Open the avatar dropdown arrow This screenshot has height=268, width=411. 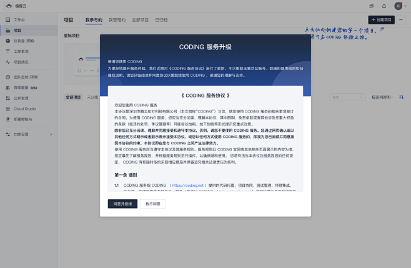(x=405, y=6)
